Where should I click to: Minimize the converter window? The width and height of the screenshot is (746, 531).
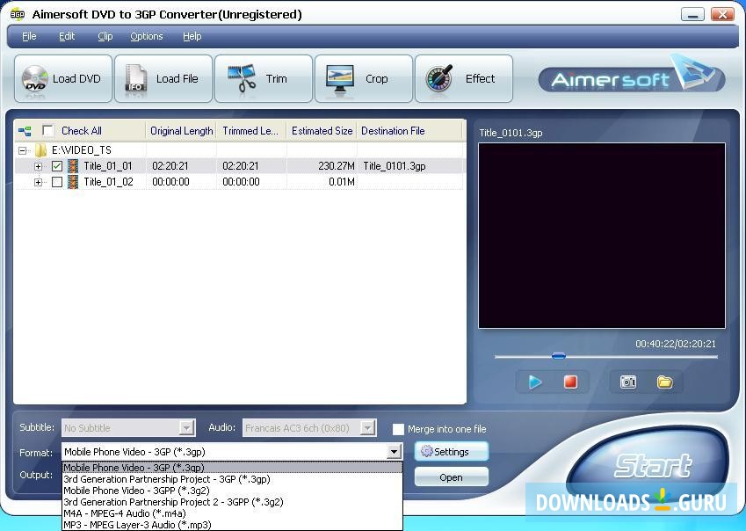[692, 15]
